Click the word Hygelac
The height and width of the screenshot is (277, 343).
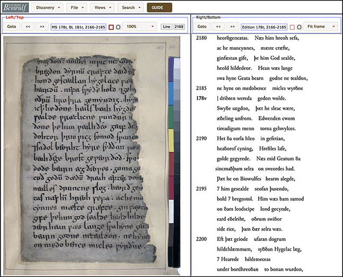click(x=284, y=250)
